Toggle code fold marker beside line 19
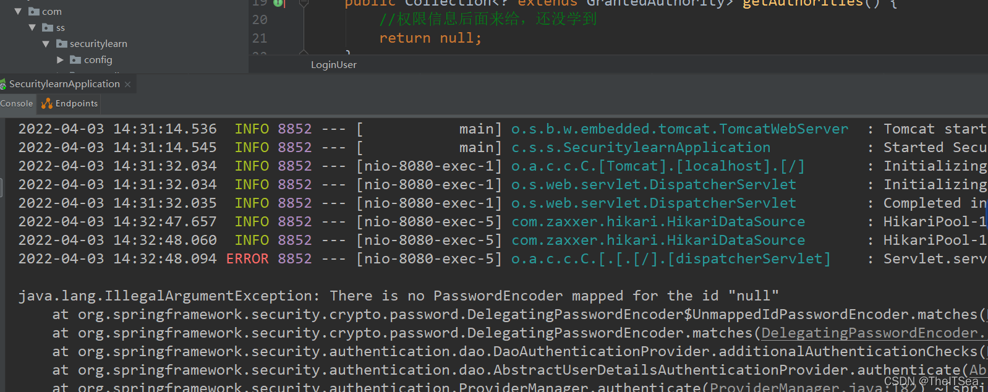 (x=303, y=3)
